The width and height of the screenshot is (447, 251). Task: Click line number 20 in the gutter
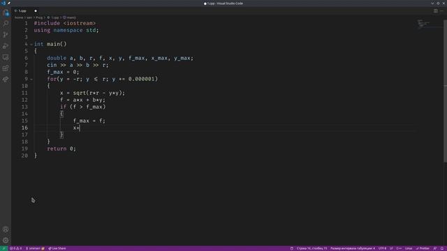[x=25, y=155]
